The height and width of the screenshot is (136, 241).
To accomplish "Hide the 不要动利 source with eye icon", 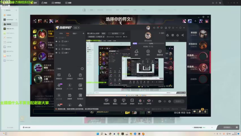I will (x=56, y=49).
